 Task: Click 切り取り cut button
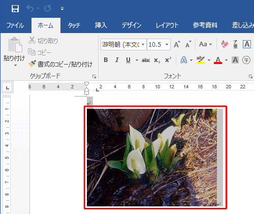tap(43, 41)
